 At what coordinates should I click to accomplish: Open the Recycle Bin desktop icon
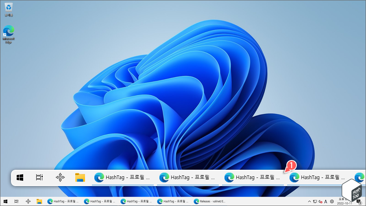tap(9, 10)
